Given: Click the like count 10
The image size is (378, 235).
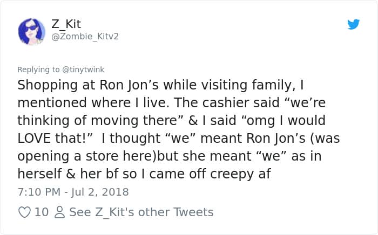Looking at the screenshot, I should point(42,212).
